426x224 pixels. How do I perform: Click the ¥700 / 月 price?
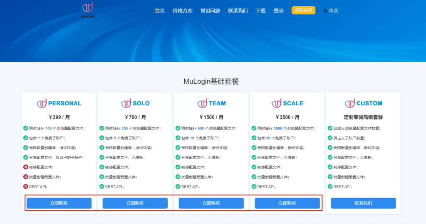[x=135, y=117]
